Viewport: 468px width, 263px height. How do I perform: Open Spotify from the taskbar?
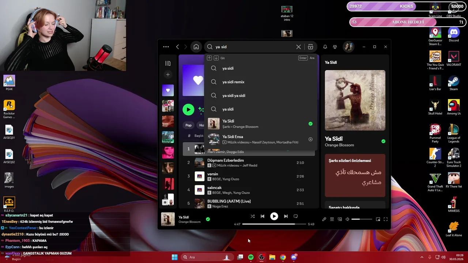point(250,257)
